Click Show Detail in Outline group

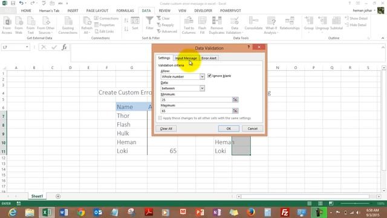(356, 19)
